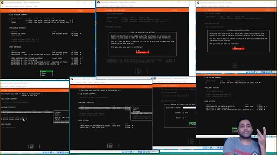The height and width of the screenshot is (155, 277).
Task: Expand / 5.028G new ext4 summary row
Action: [233, 83]
